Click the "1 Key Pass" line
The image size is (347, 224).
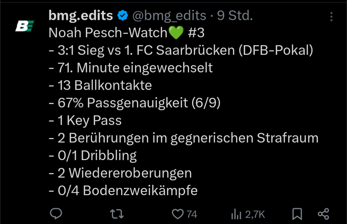[85, 120]
